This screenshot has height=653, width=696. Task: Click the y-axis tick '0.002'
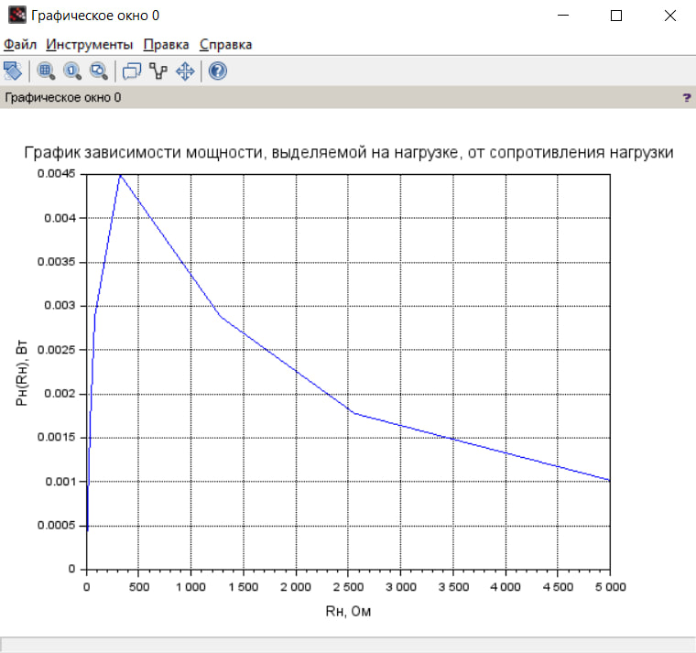60,393
